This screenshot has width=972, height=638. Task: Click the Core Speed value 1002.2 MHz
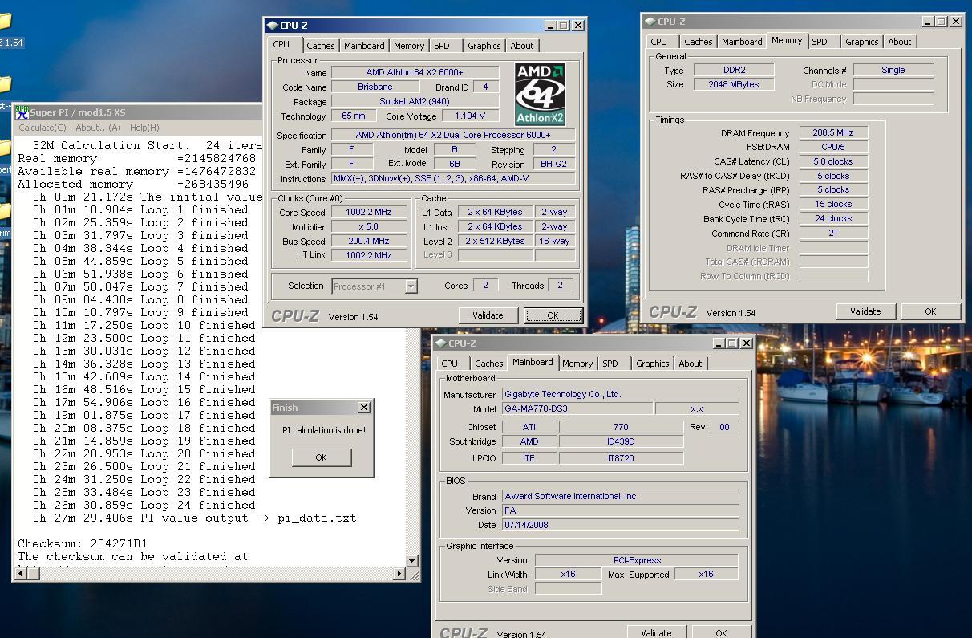tap(370, 213)
